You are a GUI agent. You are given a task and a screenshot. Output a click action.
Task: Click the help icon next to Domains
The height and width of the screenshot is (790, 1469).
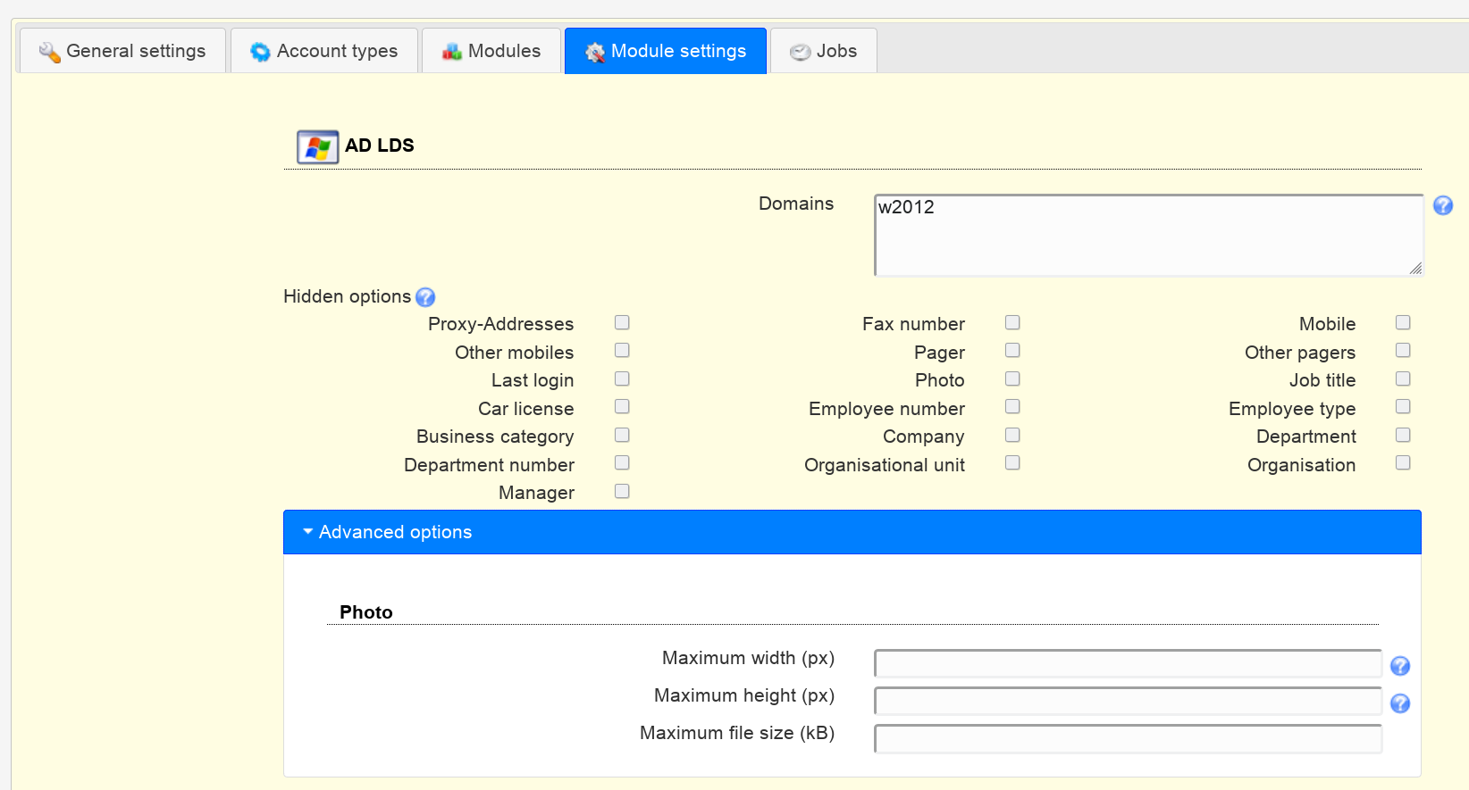pos(1442,206)
